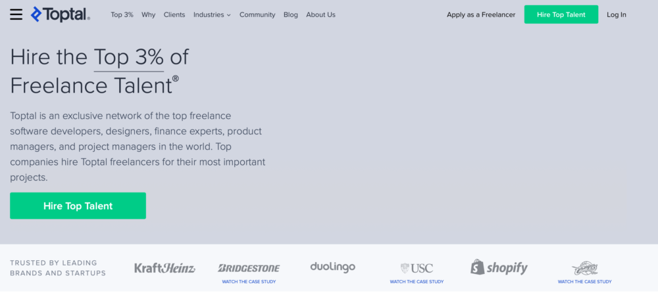Click the Toptal logo
The image size is (658, 295).
[61, 14]
